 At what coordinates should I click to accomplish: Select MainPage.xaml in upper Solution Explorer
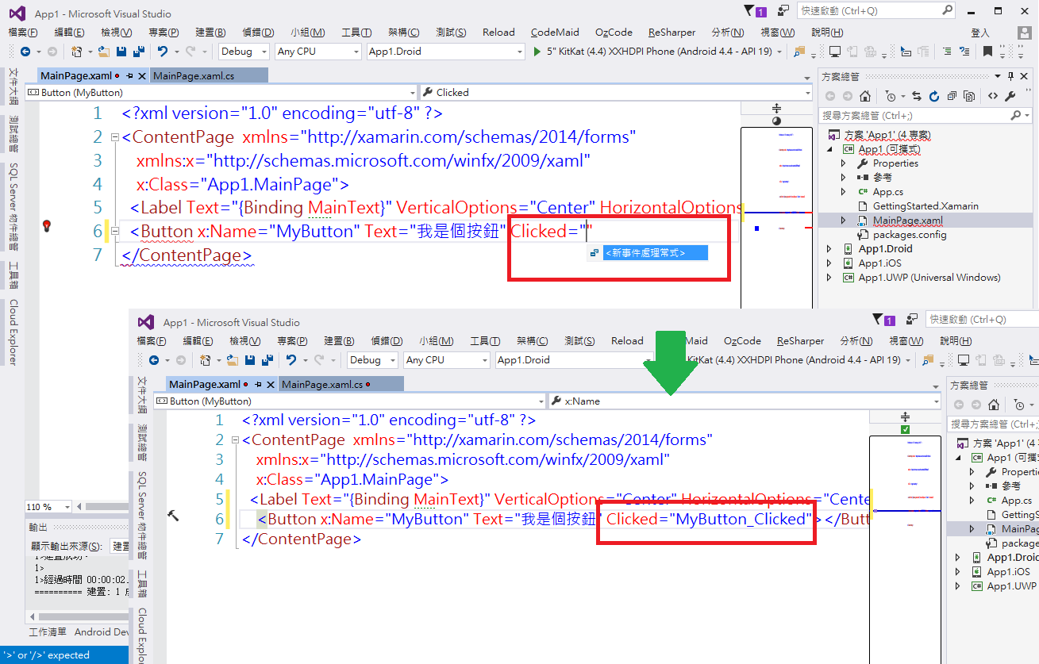coord(907,221)
